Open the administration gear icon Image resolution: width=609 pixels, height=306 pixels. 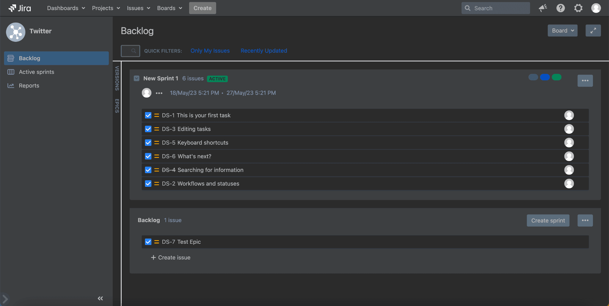(x=578, y=8)
